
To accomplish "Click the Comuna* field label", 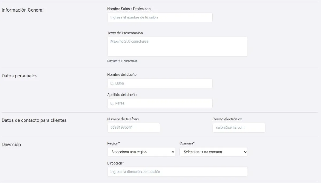I will [187, 143].
